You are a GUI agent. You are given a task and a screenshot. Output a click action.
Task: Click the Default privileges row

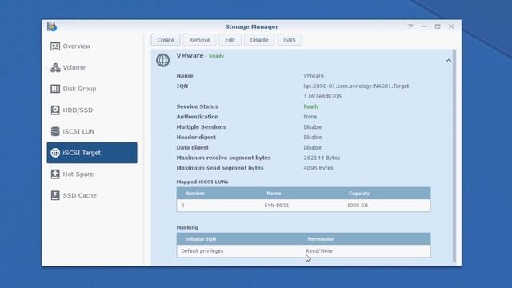point(303,251)
